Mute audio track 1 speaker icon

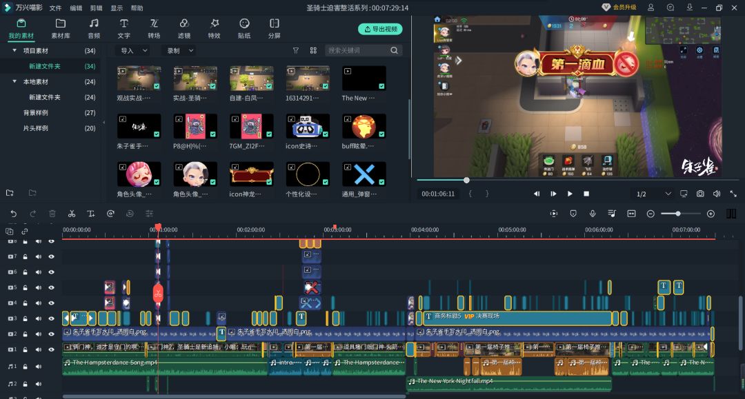point(39,367)
